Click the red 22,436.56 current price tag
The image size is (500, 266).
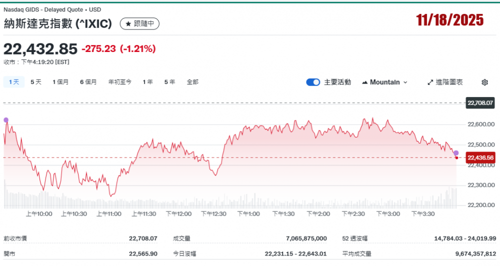(x=480, y=158)
